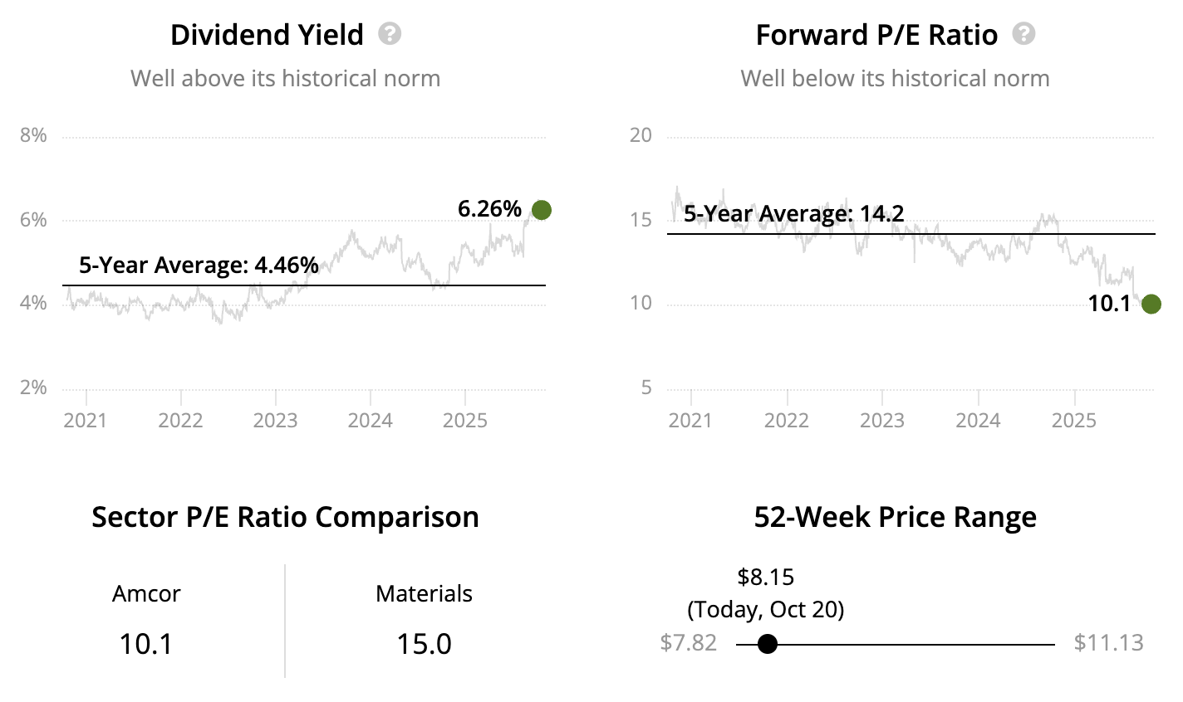The image size is (1183, 702).
Task: Click the green 6.26% dividend yield marker
Action: coord(541,210)
